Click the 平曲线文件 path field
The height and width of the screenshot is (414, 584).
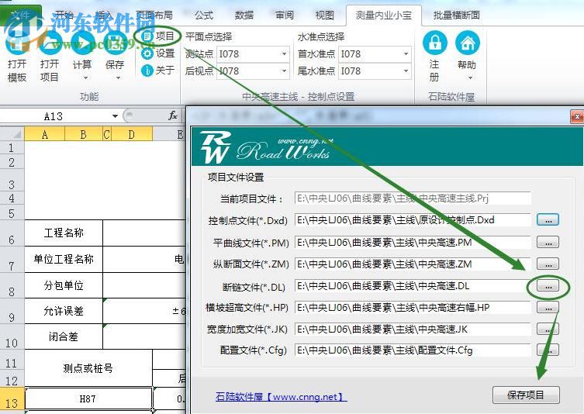click(x=413, y=243)
